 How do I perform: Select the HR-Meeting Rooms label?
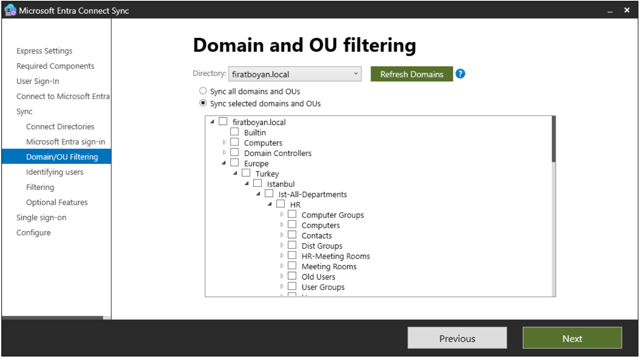tap(336, 256)
